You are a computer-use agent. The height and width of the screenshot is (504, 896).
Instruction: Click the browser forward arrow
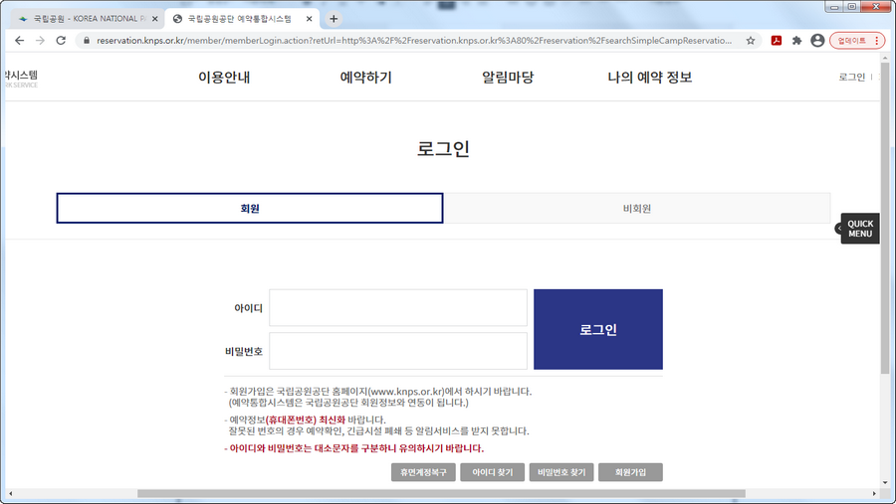tap(40, 41)
